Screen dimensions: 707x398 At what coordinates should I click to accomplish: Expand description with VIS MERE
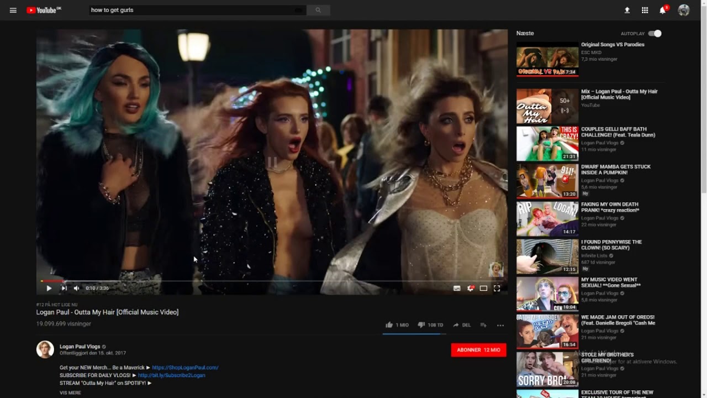coord(70,392)
